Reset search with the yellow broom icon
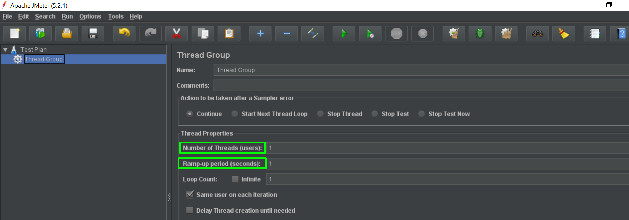The width and height of the screenshot is (629, 220). pyautogui.click(x=563, y=33)
